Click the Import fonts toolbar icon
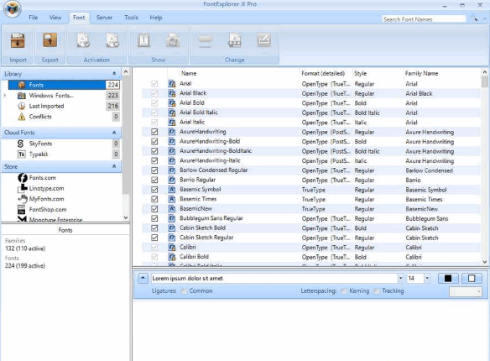 pos(18,40)
